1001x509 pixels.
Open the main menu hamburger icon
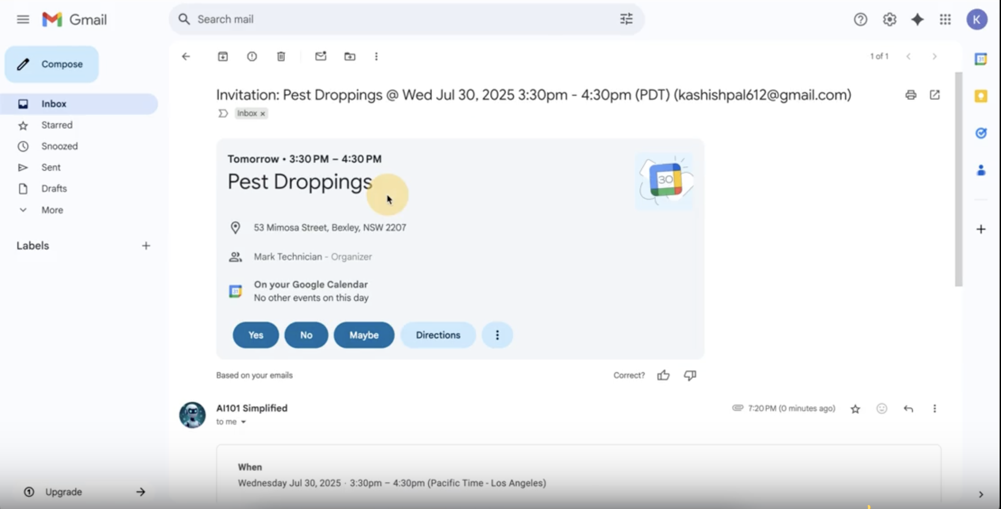coord(23,19)
